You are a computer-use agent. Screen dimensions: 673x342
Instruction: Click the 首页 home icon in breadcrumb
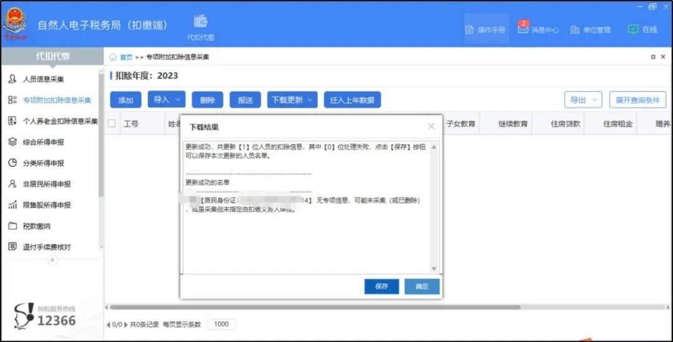pos(113,57)
